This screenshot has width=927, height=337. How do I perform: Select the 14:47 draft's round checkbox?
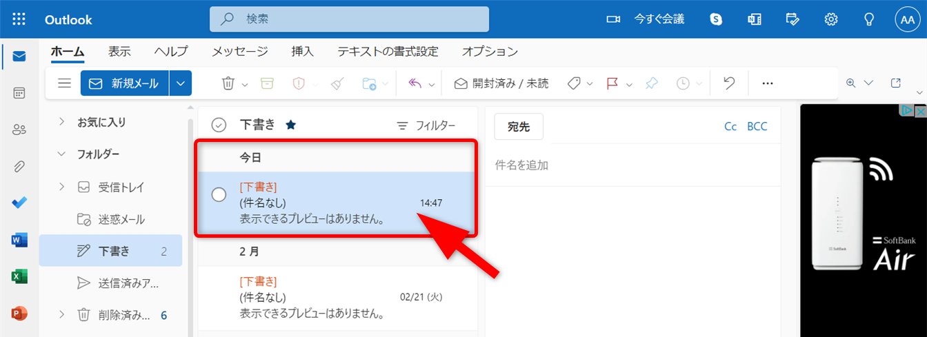[x=219, y=195]
